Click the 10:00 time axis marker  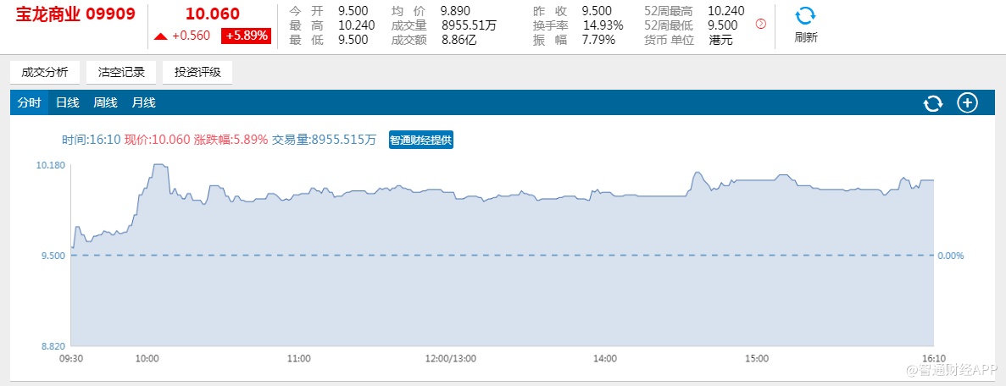(147, 359)
